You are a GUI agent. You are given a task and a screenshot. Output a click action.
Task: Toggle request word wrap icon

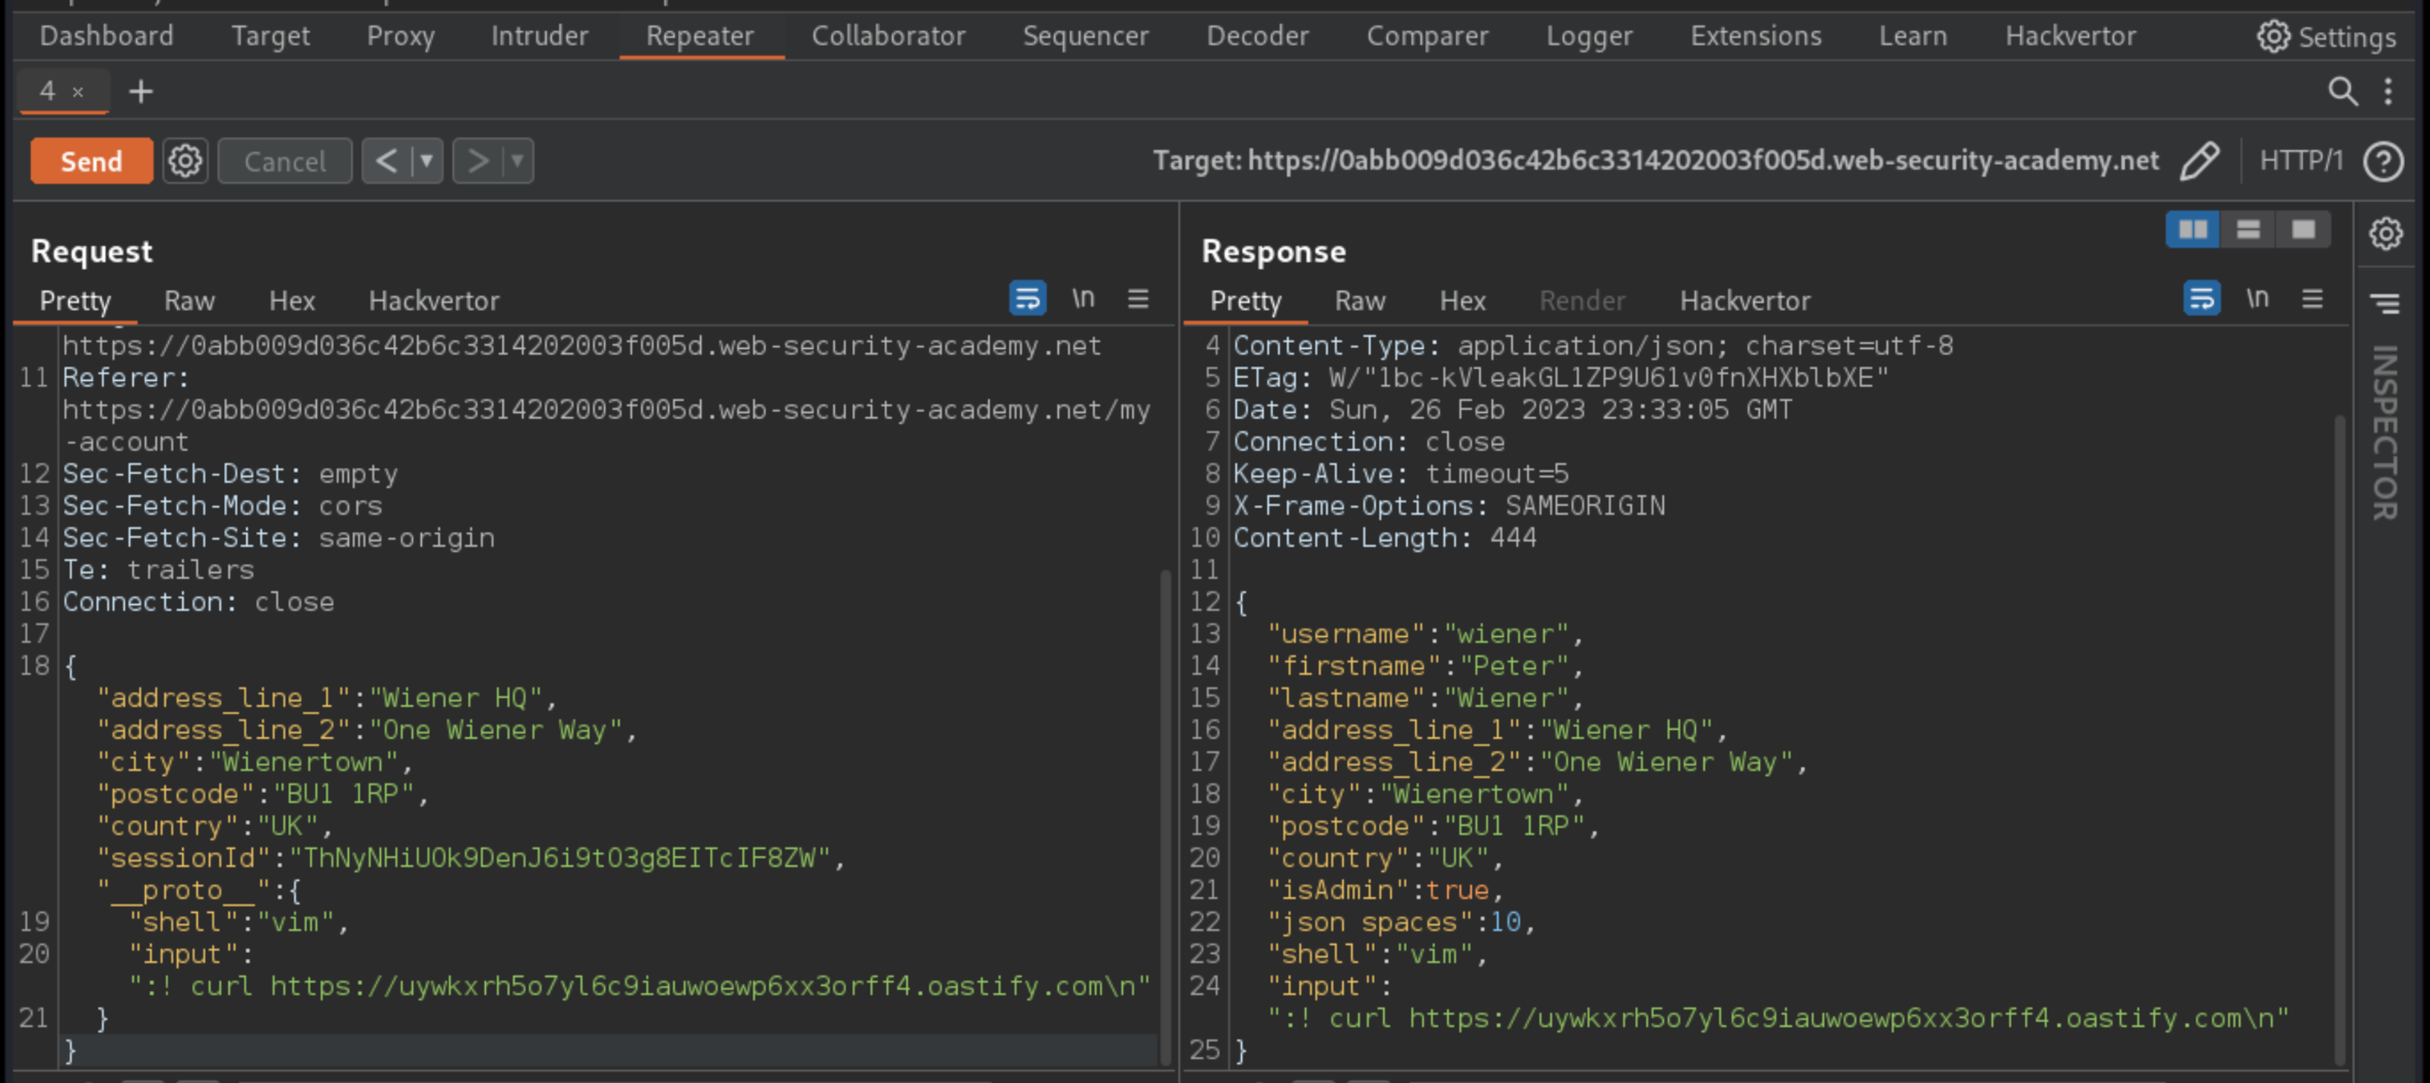coord(1028,299)
